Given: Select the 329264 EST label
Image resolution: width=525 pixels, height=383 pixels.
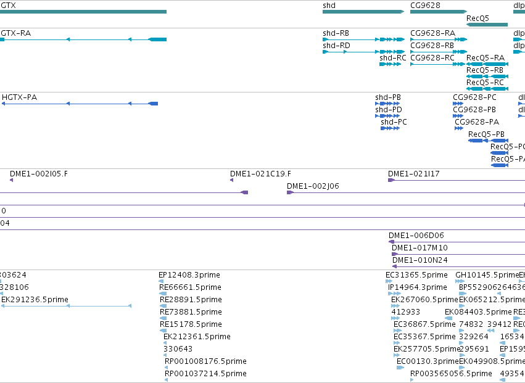Looking at the screenshot, I should click(x=474, y=337).
